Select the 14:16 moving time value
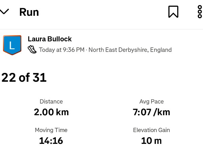This screenshot has height=152, width=203. point(51,141)
